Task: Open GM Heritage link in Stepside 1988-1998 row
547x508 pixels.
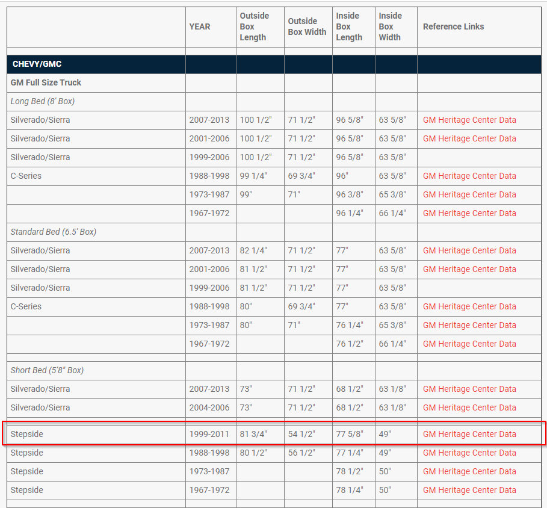Action: [x=469, y=453]
